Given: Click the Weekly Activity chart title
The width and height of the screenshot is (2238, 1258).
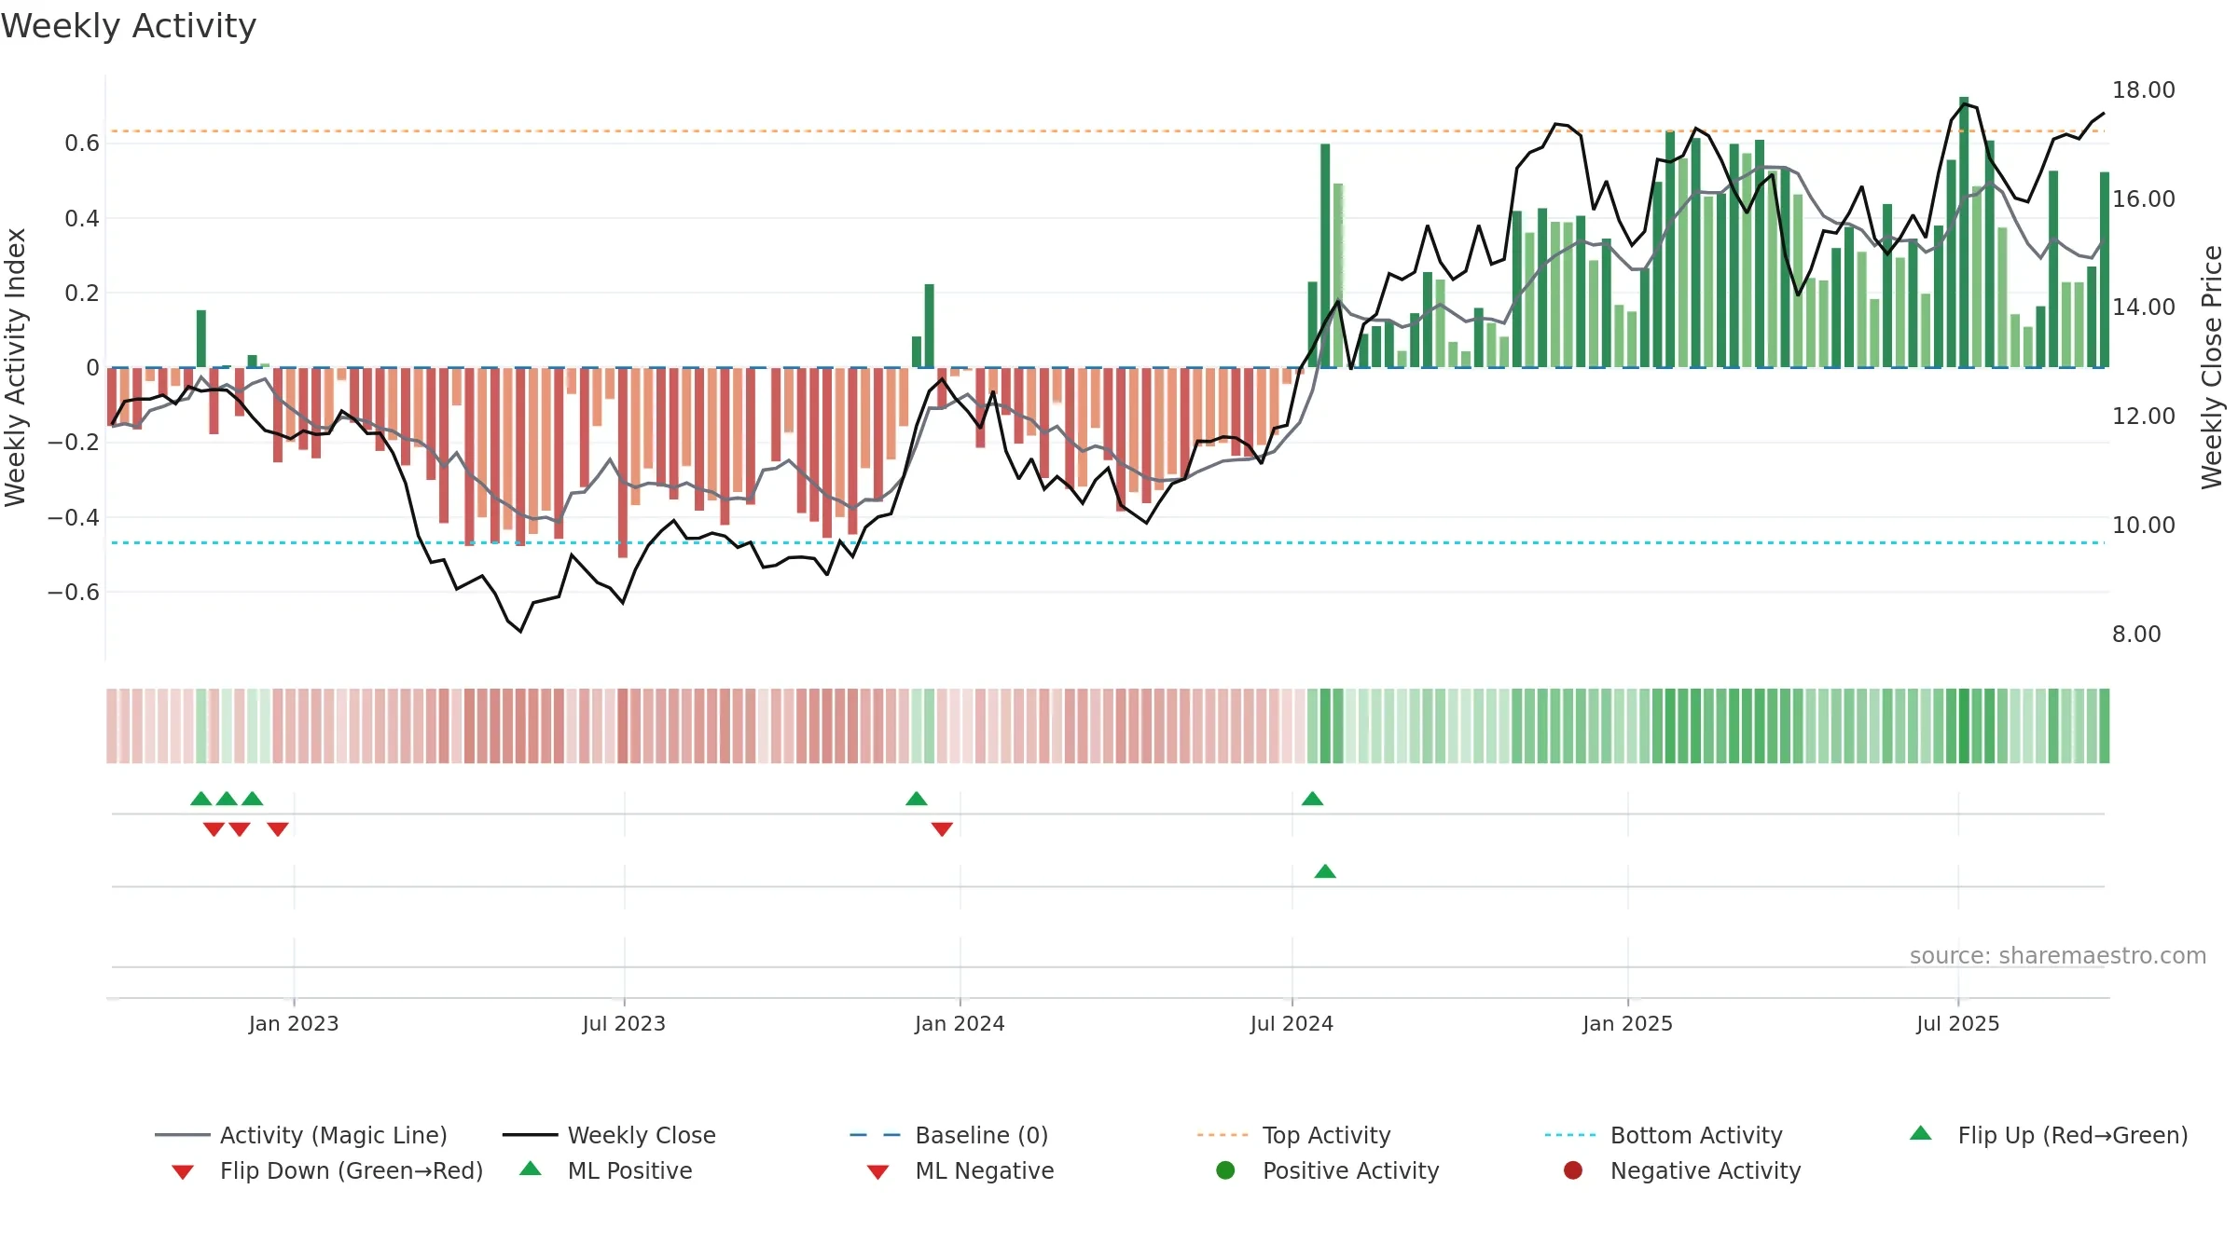Looking at the screenshot, I should coord(129,26).
